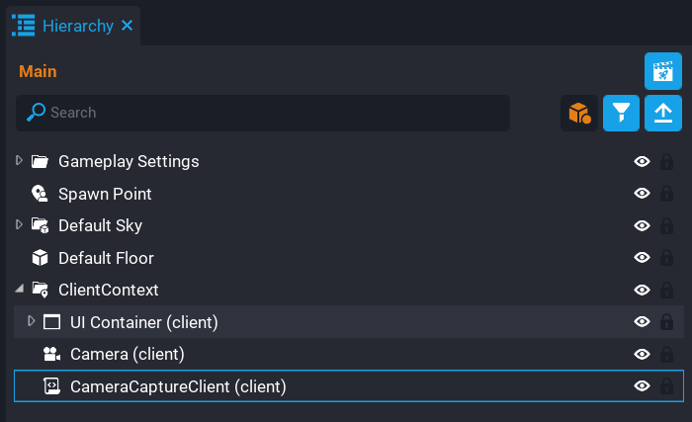Lock the Spawn Point object
Viewport: 692px width, 422px height.
[x=667, y=194]
